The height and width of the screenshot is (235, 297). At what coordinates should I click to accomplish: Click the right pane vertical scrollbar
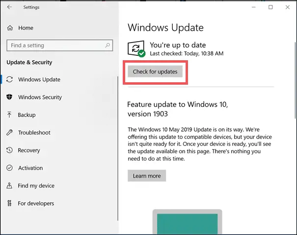coord(295,80)
